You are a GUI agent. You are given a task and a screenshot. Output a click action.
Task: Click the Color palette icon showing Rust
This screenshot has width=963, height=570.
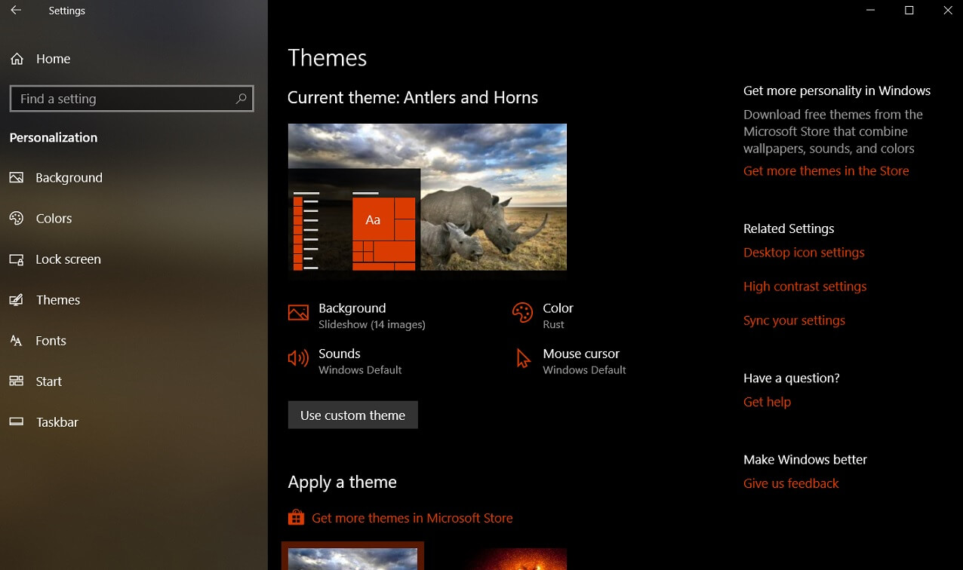click(521, 312)
